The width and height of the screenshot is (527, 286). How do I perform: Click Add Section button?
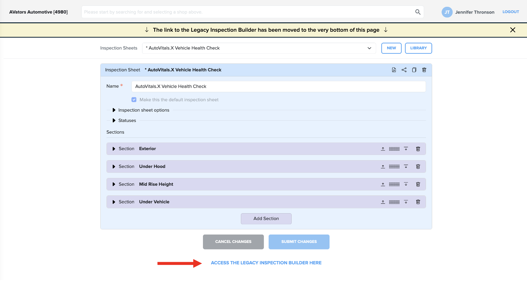point(266,219)
